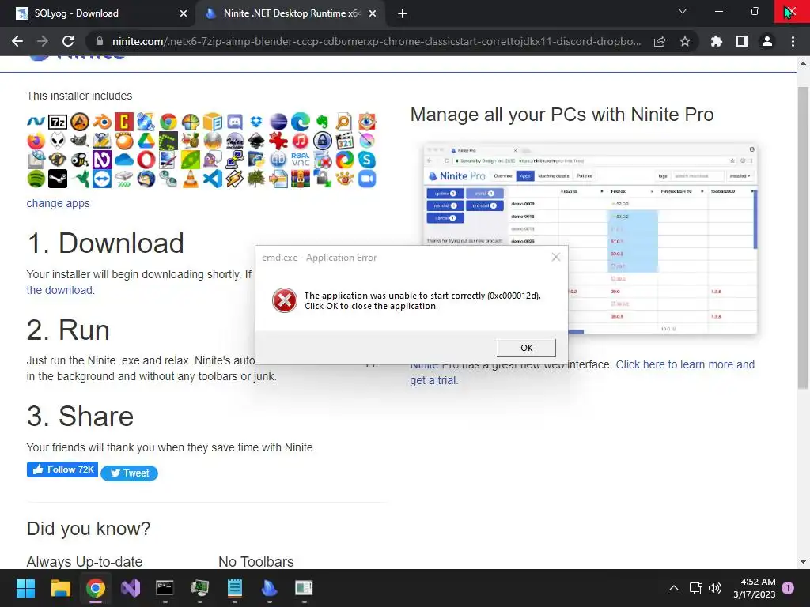Screen dimensions: 810x607
Task: Click the Chrome icon in installer list
Action: tap(168, 122)
